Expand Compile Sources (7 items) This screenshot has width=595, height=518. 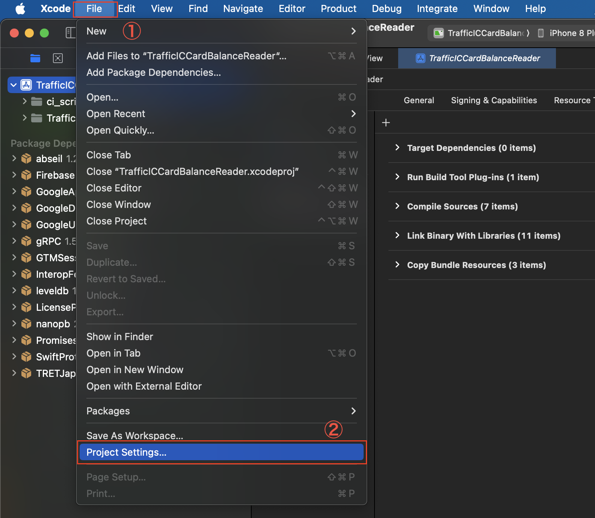pyautogui.click(x=397, y=206)
